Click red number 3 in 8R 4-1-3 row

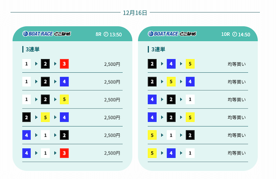[x=64, y=153]
